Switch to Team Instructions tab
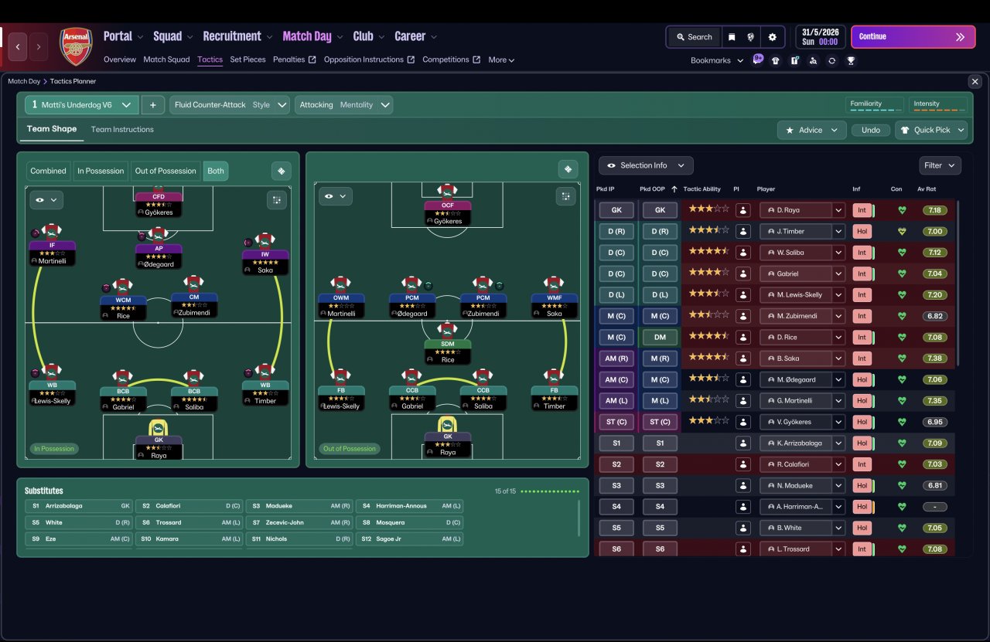990x642 pixels. pos(122,129)
